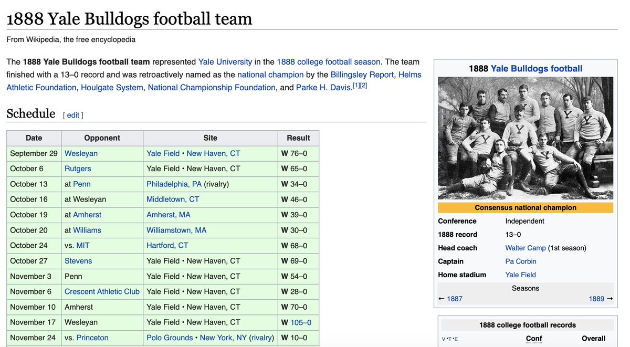Open the Princeton opponent link

click(x=92, y=338)
